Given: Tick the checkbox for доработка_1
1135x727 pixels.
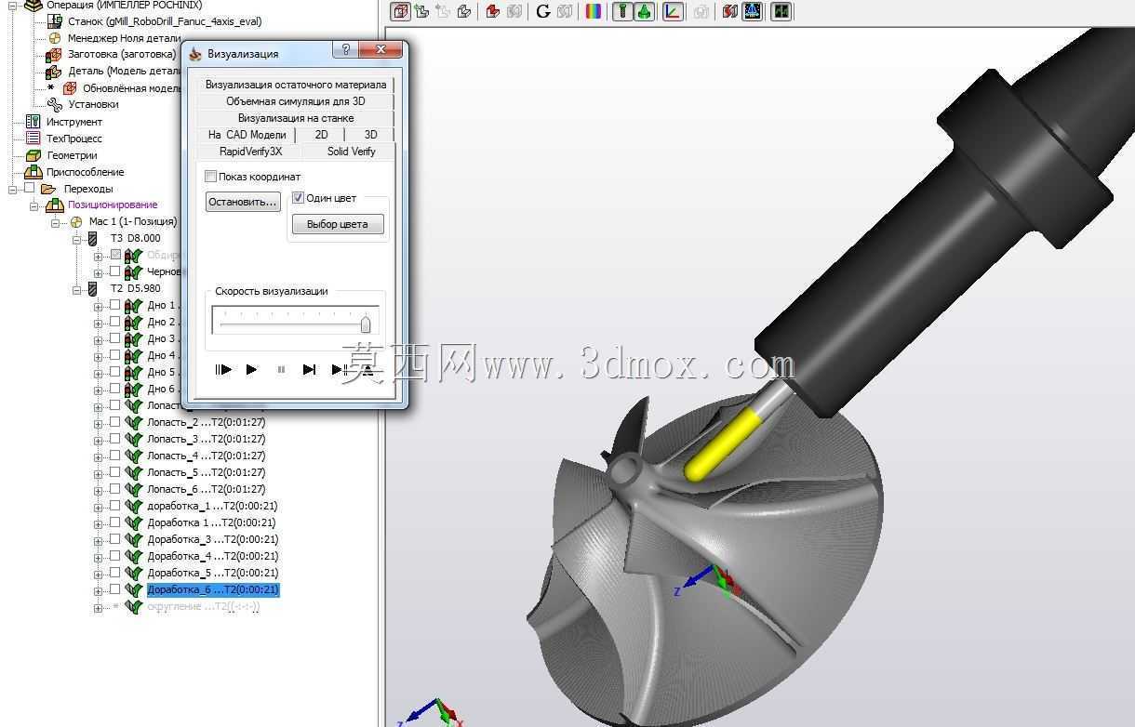Looking at the screenshot, I should click(114, 506).
